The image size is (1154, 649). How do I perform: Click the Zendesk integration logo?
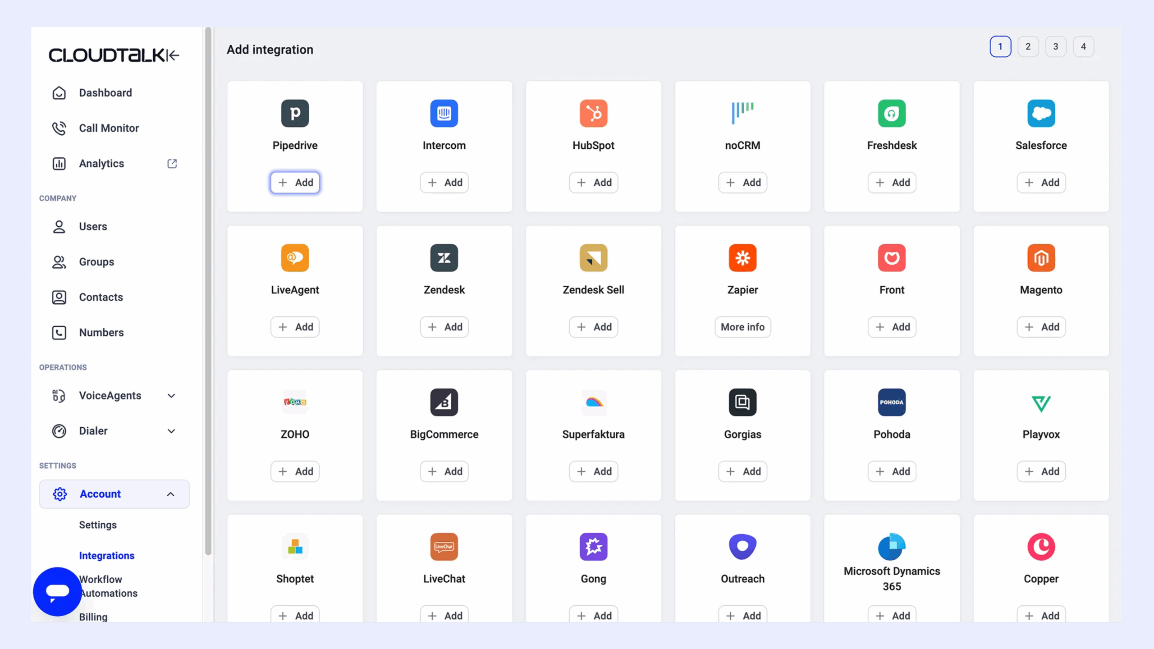(x=444, y=258)
